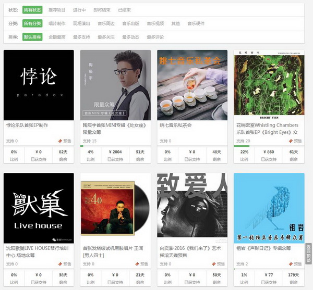The height and width of the screenshot is (290, 313).
Task: Open 悖论 paradox project thumbnail
Action: tap(39, 85)
